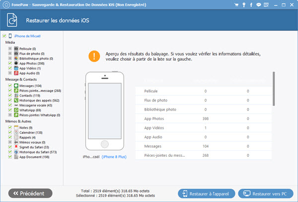Click the 104 value in Messages row
Screen dimensions: 298x202
point(206,146)
